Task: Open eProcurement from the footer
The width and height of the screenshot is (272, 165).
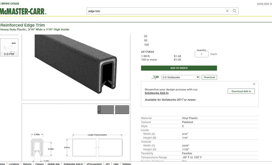Action: click(x=94, y=164)
